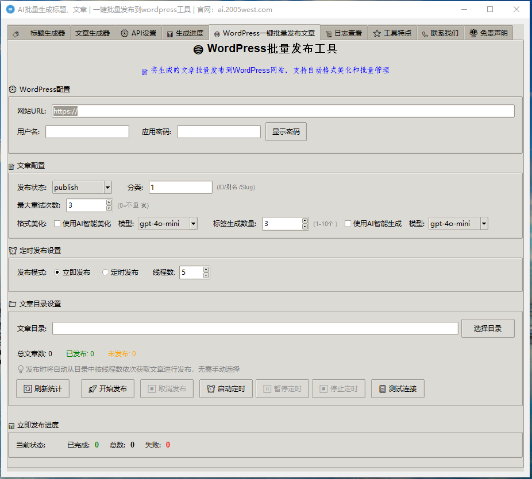This screenshot has width=532, height=479.
Task: Expand the 格式美化 model gpt-4o-mini dropdown
Action: tap(193, 224)
